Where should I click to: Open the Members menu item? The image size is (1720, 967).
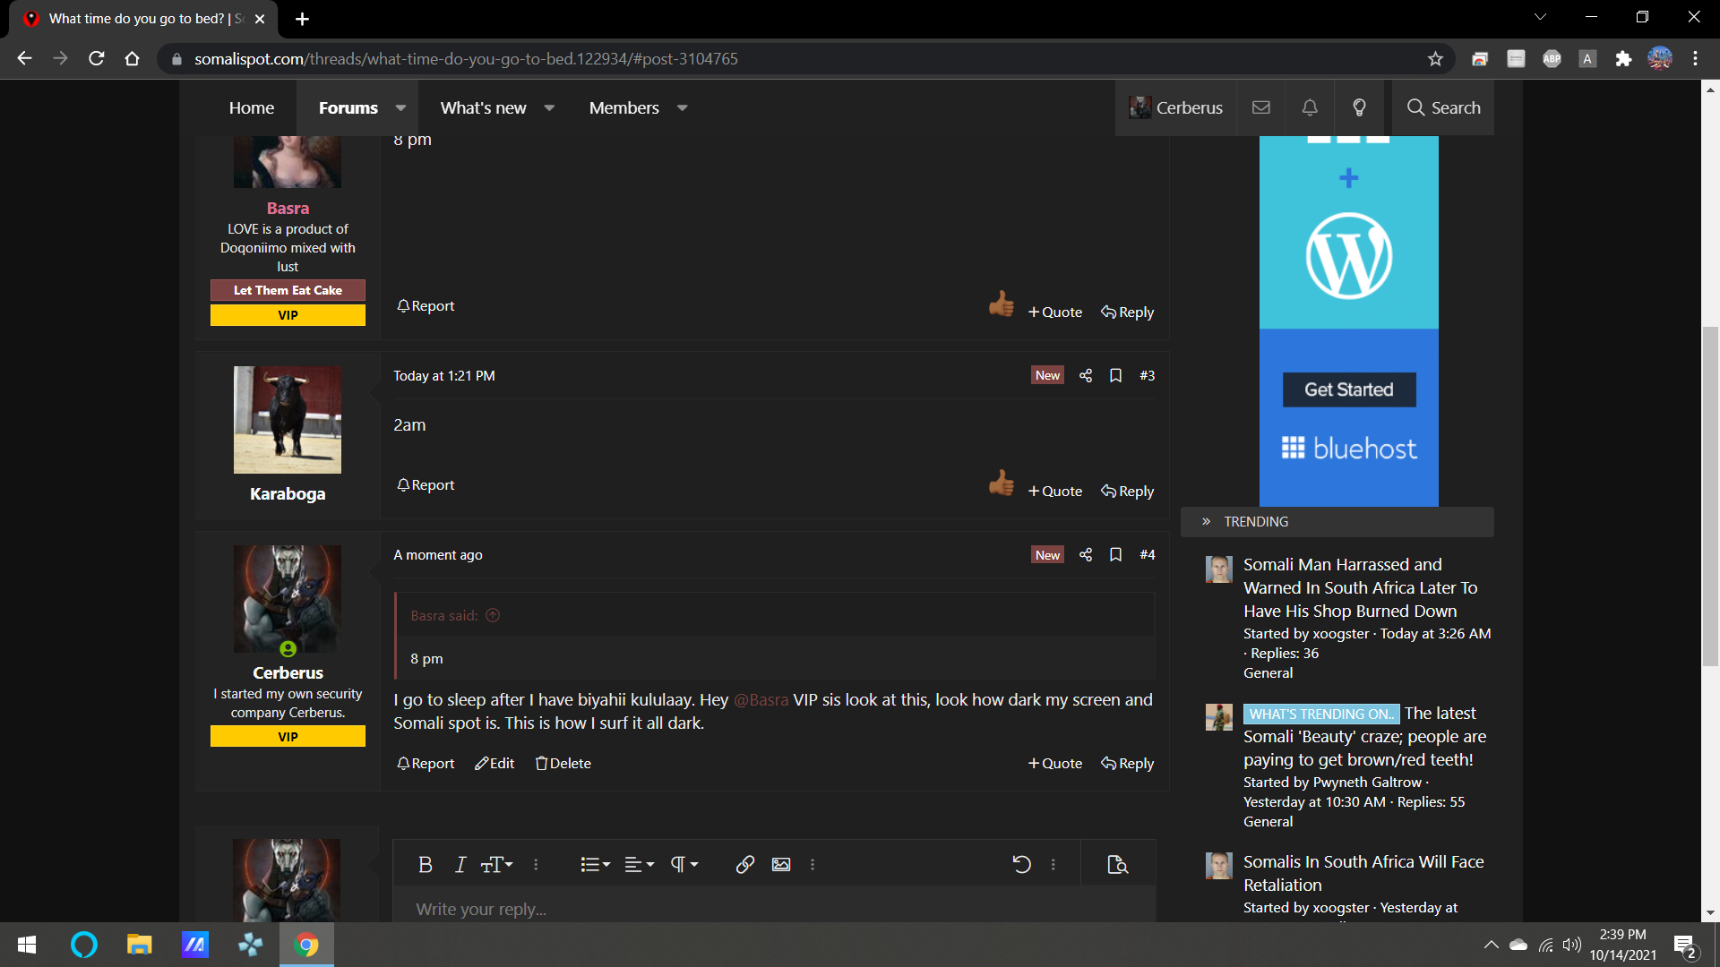(x=624, y=107)
